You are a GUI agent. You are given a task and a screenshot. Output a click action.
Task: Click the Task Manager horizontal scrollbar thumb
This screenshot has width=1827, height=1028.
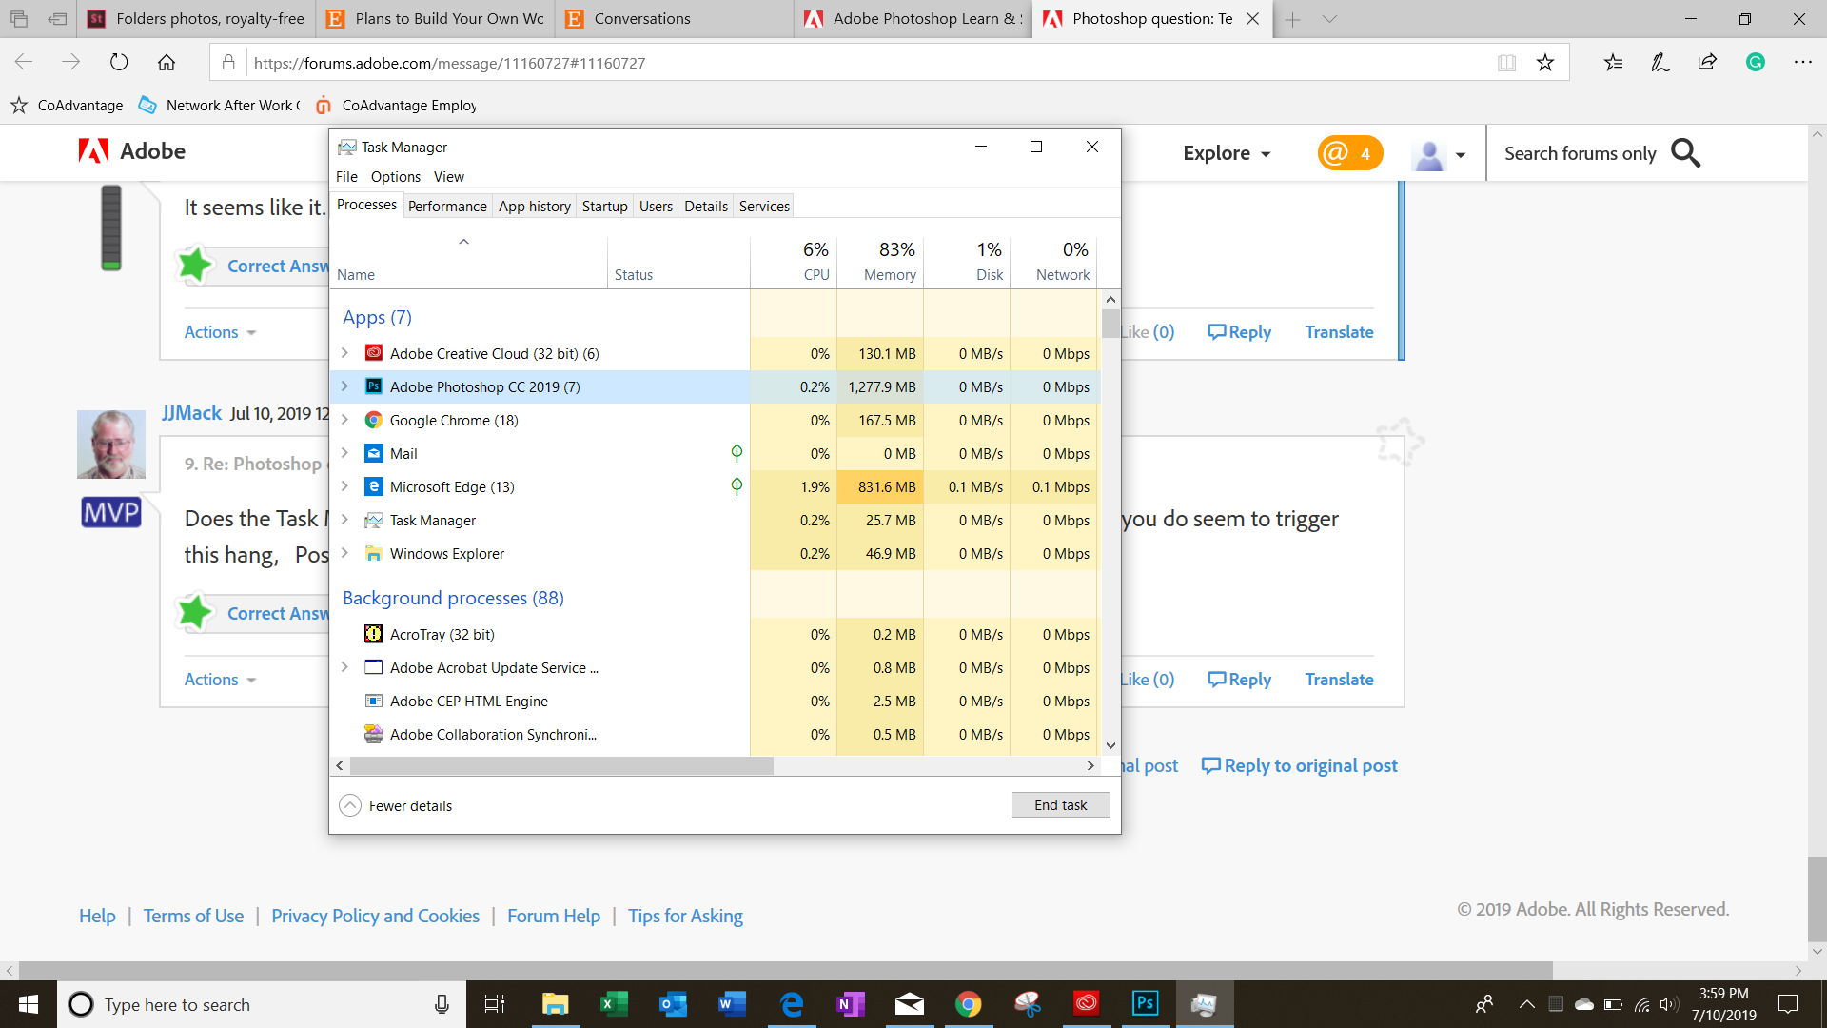click(x=561, y=765)
